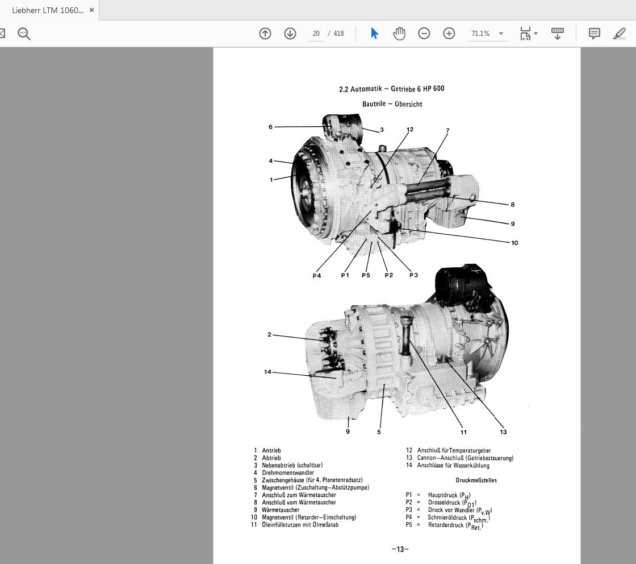This screenshot has width=636, height=564.
Task: Zoom out with the minus button
Action: (x=424, y=34)
